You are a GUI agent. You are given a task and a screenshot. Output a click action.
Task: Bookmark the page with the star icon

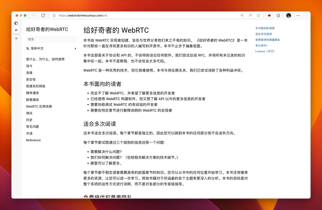coord(258,16)
